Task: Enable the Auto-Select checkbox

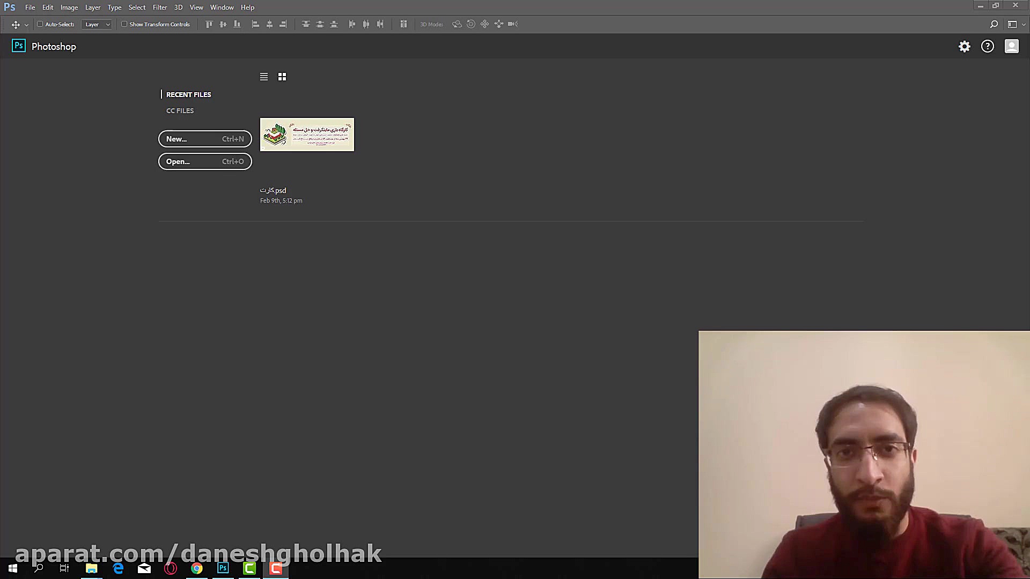Action: pos(40,24)
